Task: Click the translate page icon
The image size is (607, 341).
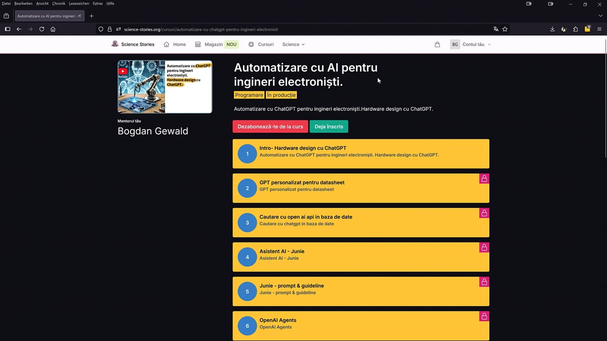Action: coord(496,29)
